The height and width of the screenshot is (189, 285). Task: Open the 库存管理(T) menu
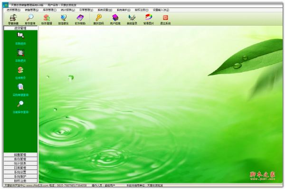49,10
